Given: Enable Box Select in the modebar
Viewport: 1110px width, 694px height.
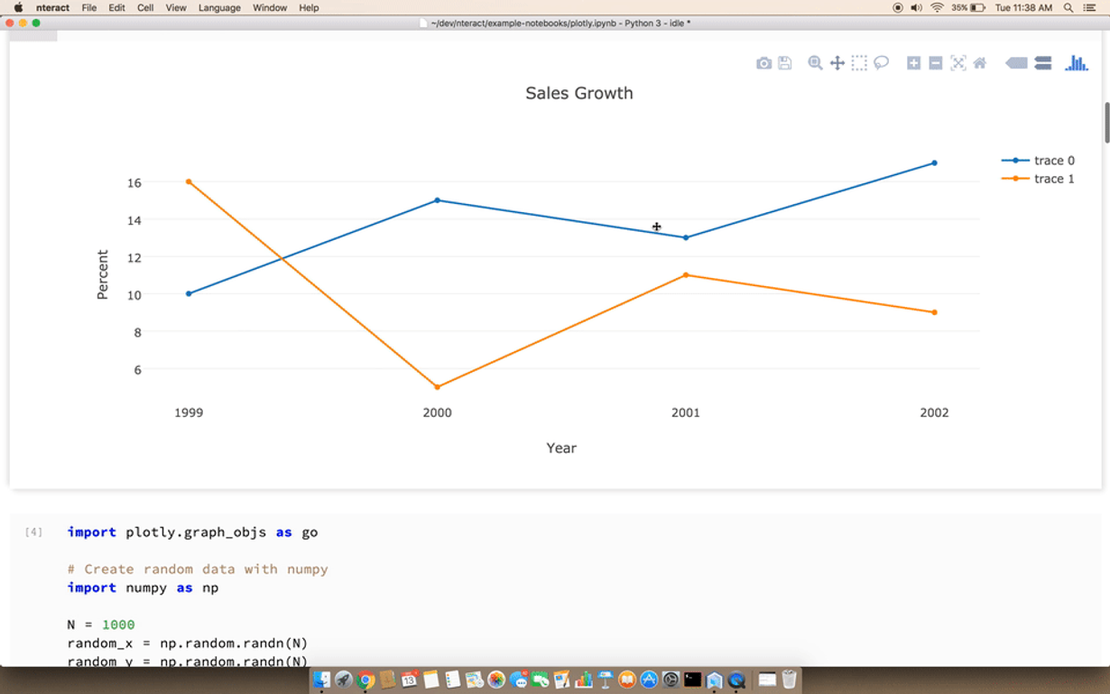Looking at the screenshot, I should pyautogui.click(x=858, y=62).
